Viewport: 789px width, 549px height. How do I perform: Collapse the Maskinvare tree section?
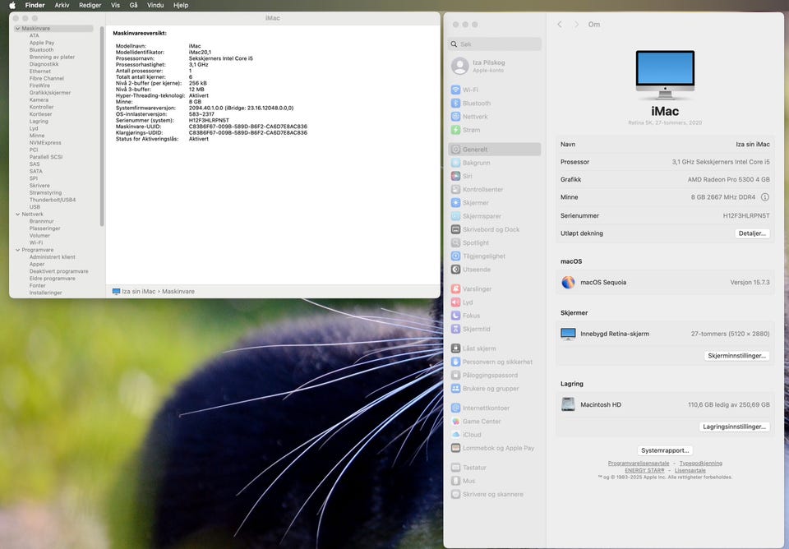17,29
